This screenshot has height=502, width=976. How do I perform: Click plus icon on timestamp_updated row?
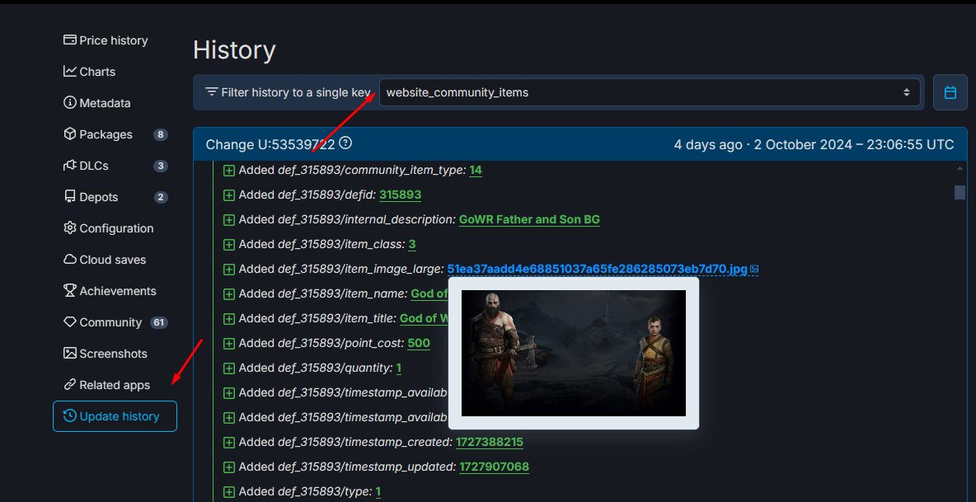click(229, 467)
